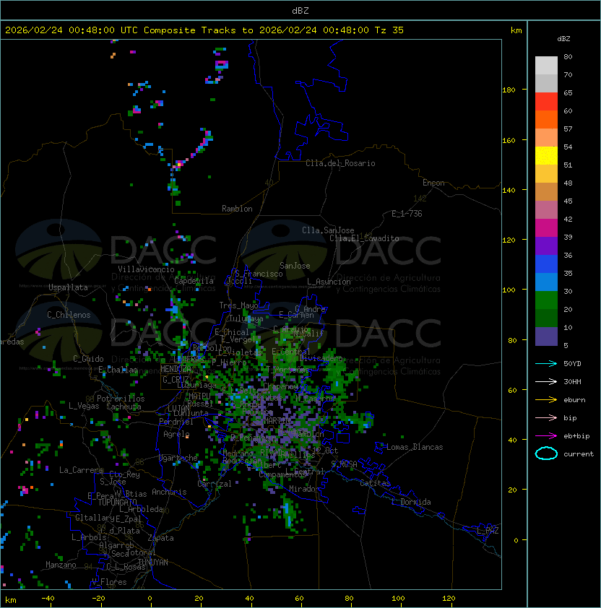Click the 'Ramblon' map label
601x608 pixels.
coord(237,209)
